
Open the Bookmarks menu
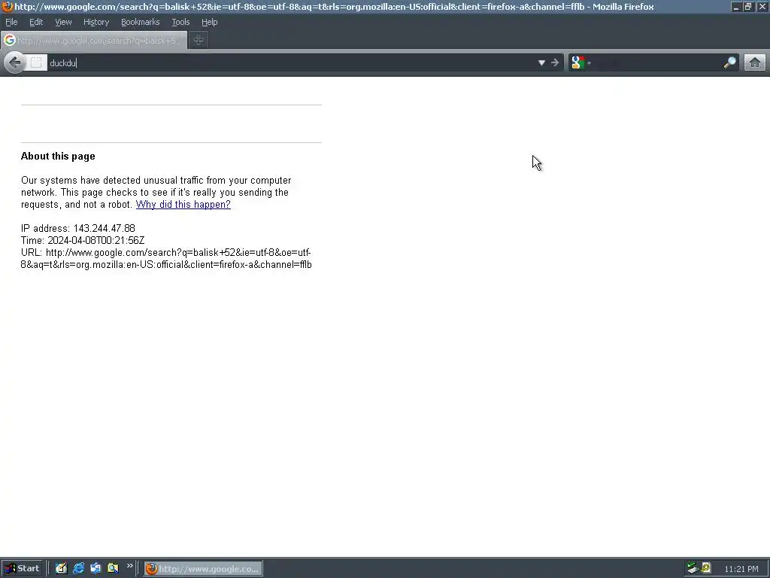point(141,22)
